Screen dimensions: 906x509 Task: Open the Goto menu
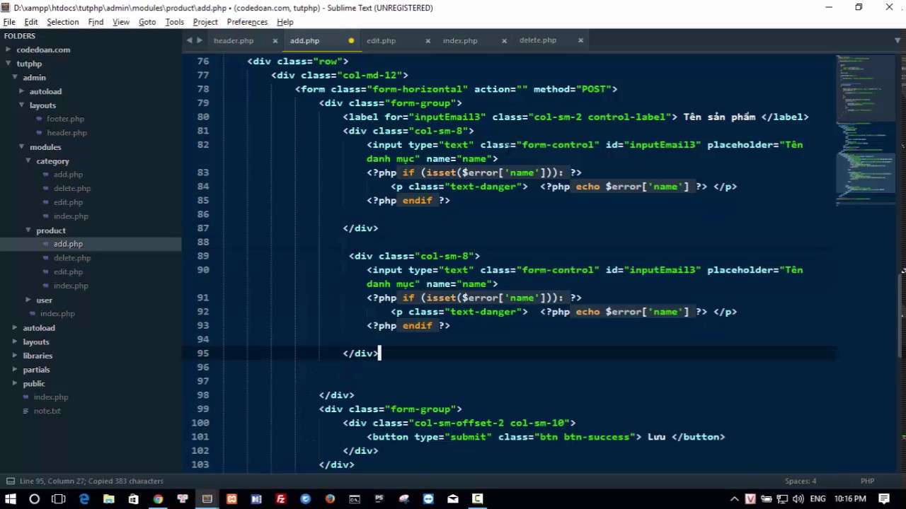(x=147, y=22)
